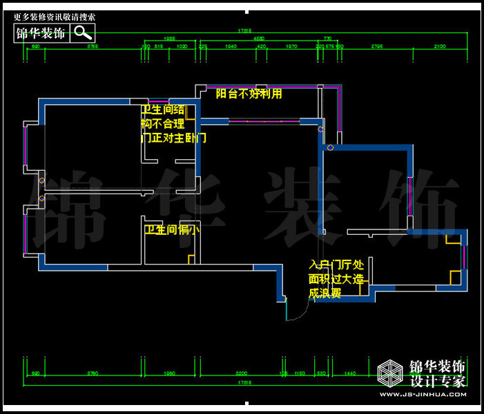Image resolution: width=484 pixels, height=414 pixels.
Task: Click the 锦华装饰 设计专家 text at bottom right
Action: [x=438, y=373]
